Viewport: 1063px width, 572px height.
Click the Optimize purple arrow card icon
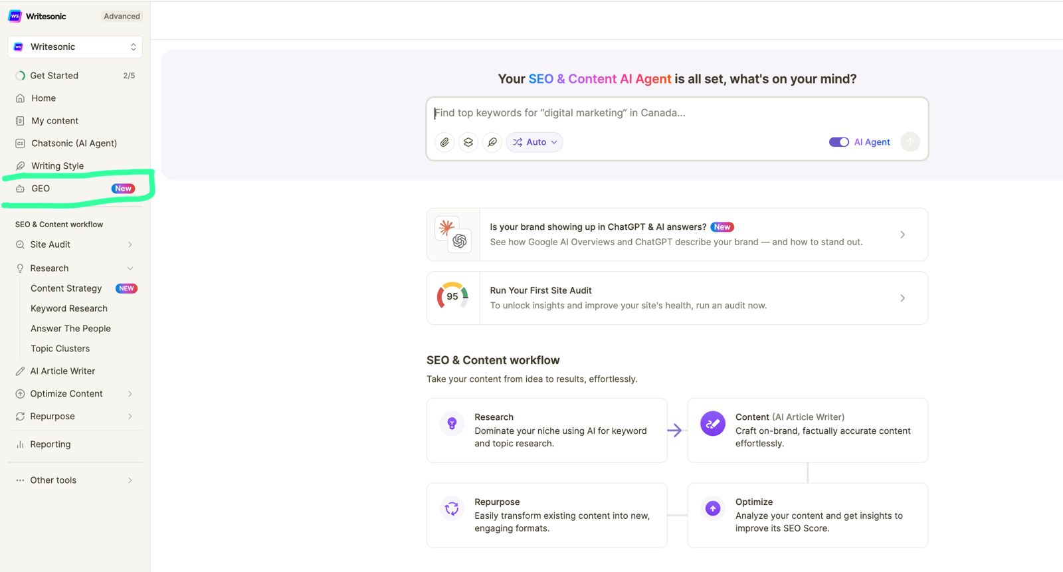click(713, 509)
